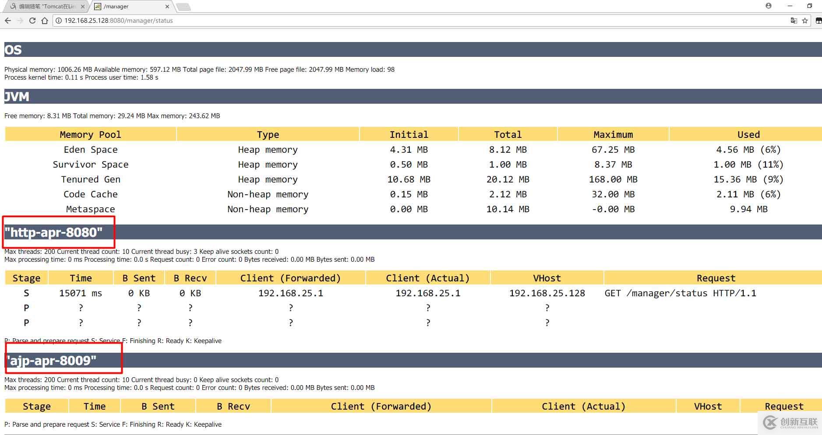Click B Recv header in ajp-apr-8009 table
This screenshot has width=822, height=435.
(x=233, y=406)
